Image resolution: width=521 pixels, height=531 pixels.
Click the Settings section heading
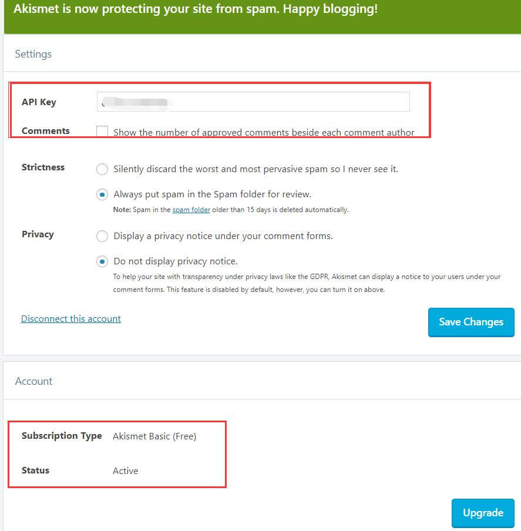pos(33,54)
